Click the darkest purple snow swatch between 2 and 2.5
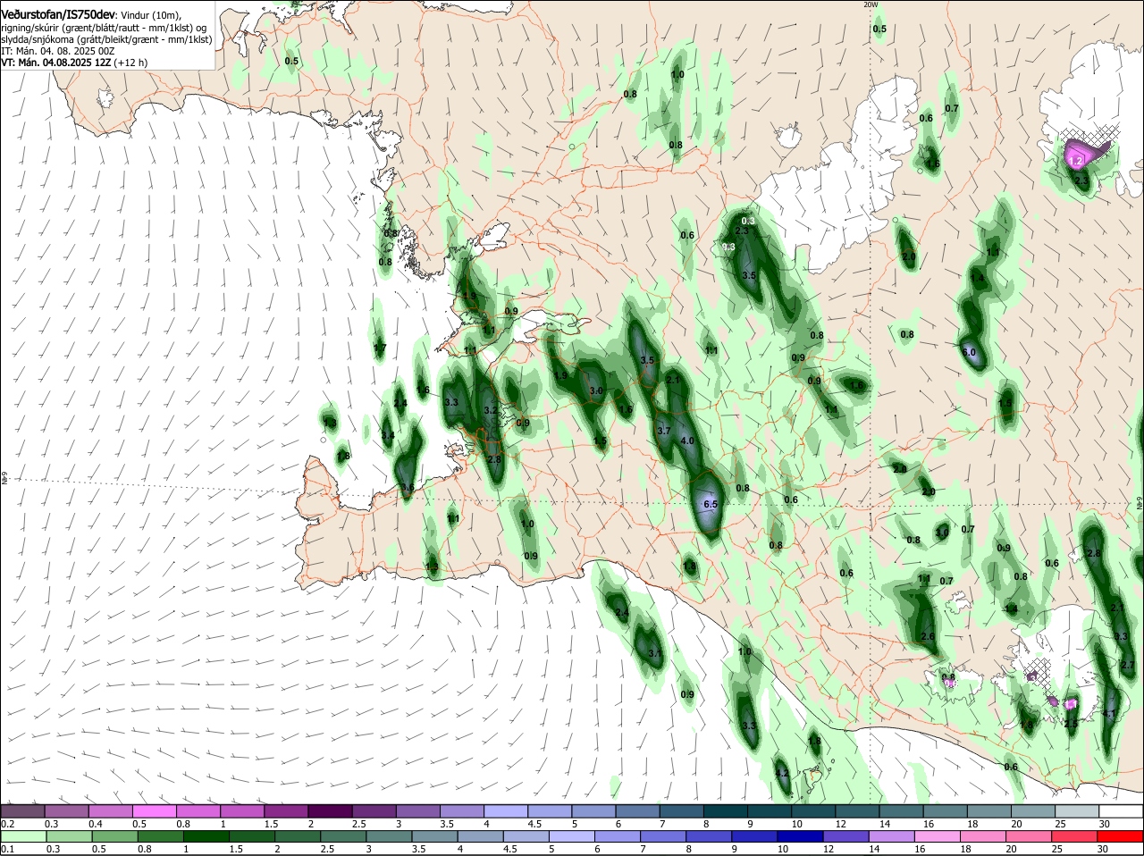 click(x=331, y=811)
